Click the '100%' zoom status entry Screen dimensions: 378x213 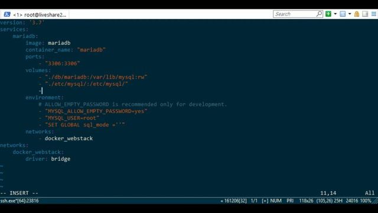click(366, 201)
